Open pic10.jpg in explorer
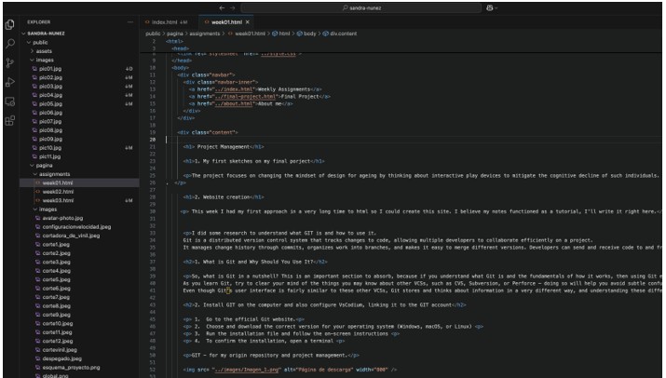This screenshot has height=378, width=666. pyautogui.click(x=50, y=148)
